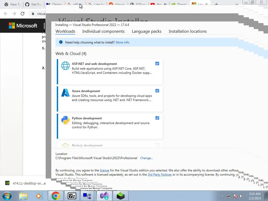The width and height of the screenshot is (268, 201).
Task: Open the media player taskbar icon
Action: [39, 196]
